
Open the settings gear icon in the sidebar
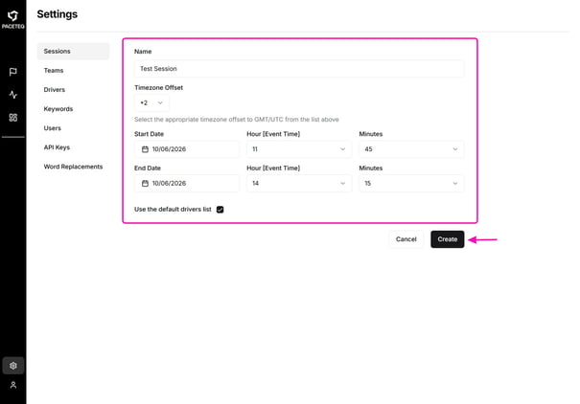tap(13, 366)
